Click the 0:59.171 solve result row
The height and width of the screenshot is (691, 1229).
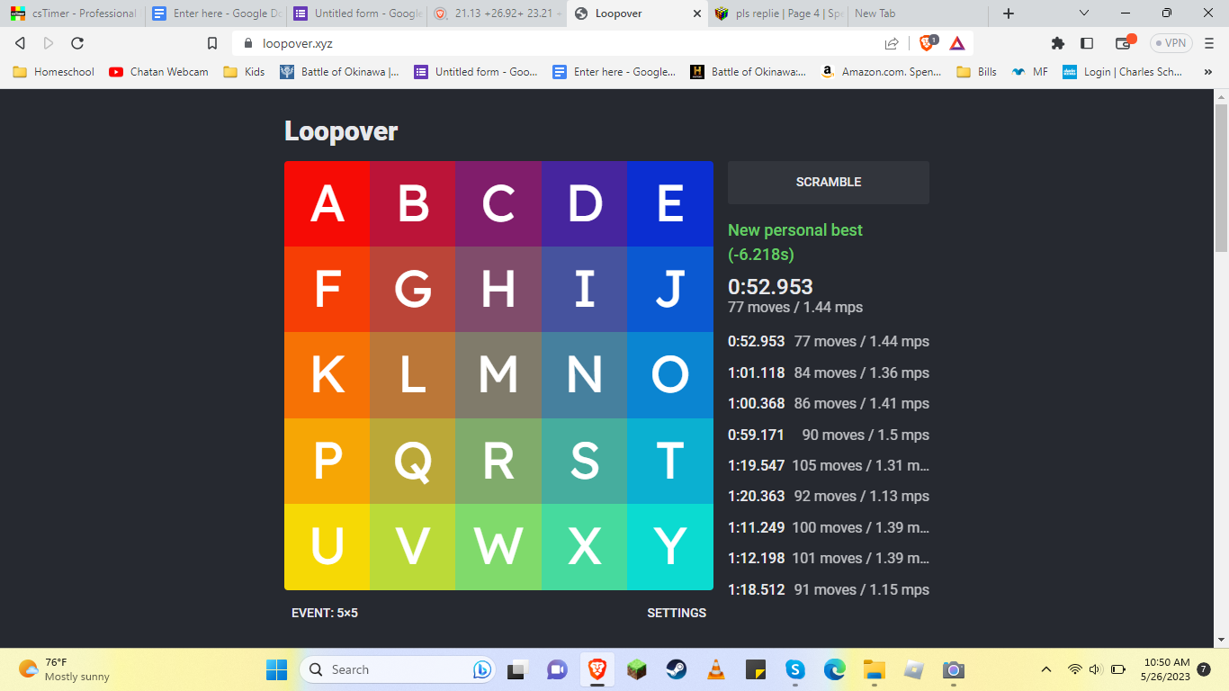(x=829, y=435)
